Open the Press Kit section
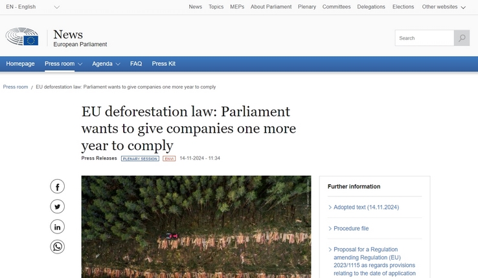Image resolution: width=478 pixels, height=278 pixels. [163, 64]
